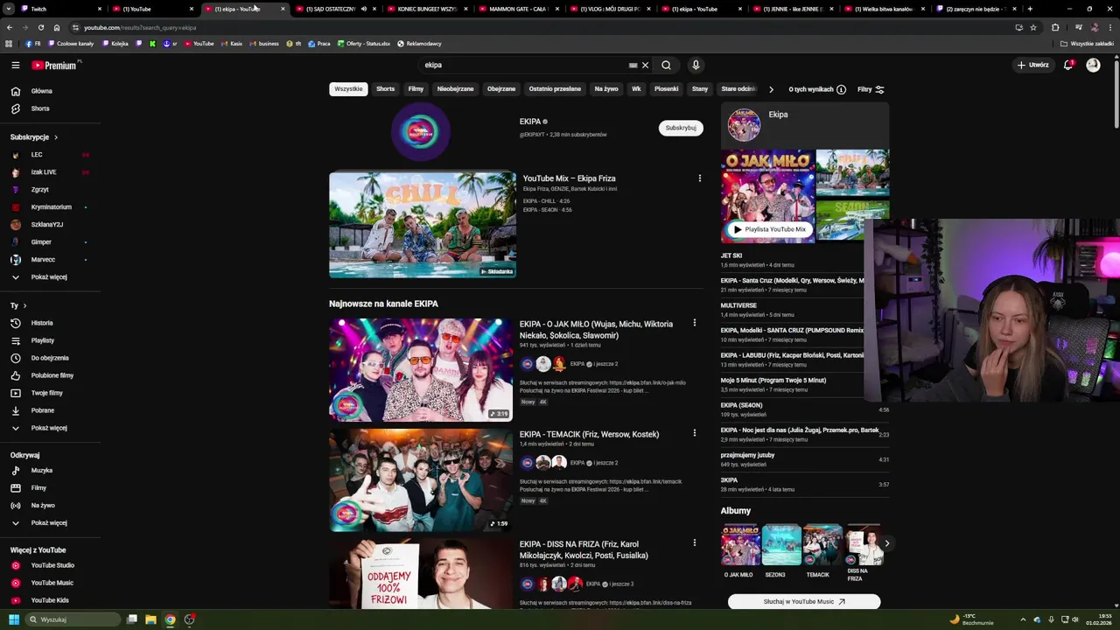The width and height of the screenshot is (1120, 630).
Task: Open File Explorer from the taskbar
Action: [x=150, y=619]
